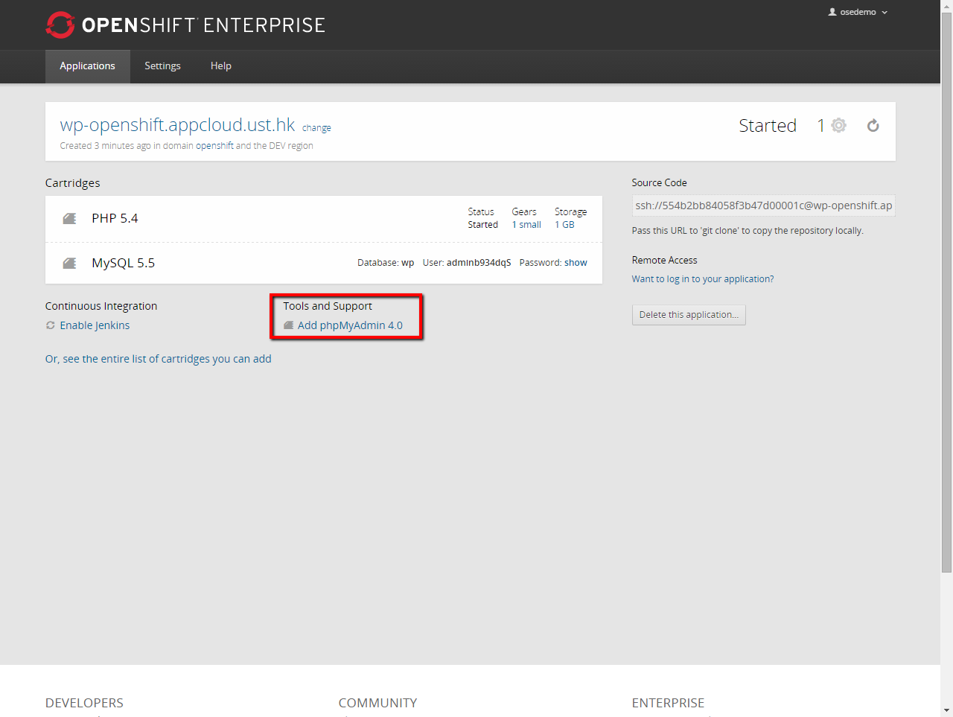Click the PHP 5.4 cartridge icon
The image size is (953, 717).
coord(70,219)
